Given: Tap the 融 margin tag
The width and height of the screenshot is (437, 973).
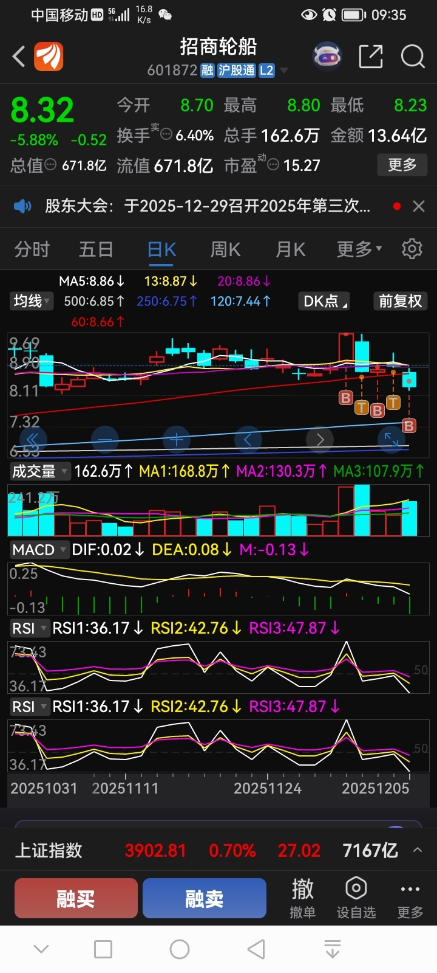Looking at the screenshot, I should tap(208, 71).
